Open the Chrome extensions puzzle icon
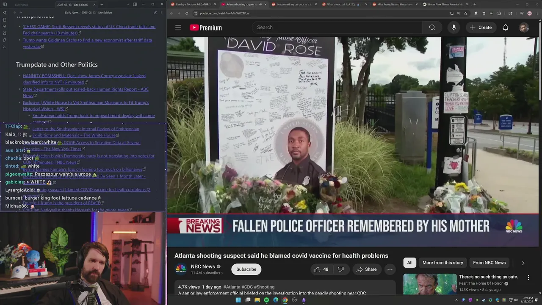The height and width of the screenshot is (305, 542). click(499, 13)
